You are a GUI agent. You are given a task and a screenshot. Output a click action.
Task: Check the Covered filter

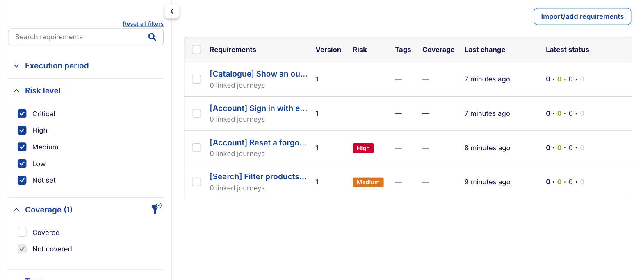pyautogui.click(x=22, y=233)
